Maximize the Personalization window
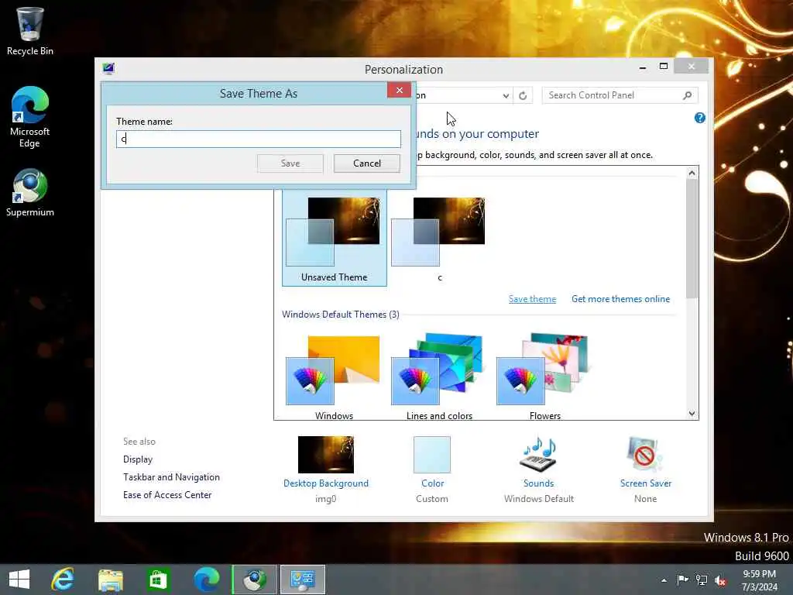 click(x=664, y=67)
